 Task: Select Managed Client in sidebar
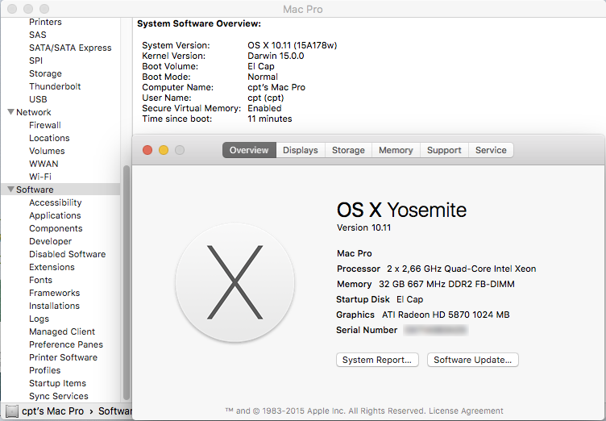62,331
